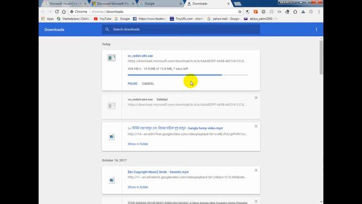
Task: Open the abdus_salim2000 bookmark
Action: (x=260, y=19)
